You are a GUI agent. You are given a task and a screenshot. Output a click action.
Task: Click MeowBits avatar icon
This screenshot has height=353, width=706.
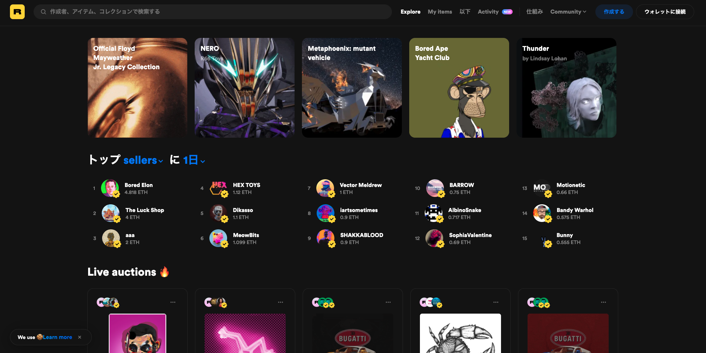click(x=218, y=238)
